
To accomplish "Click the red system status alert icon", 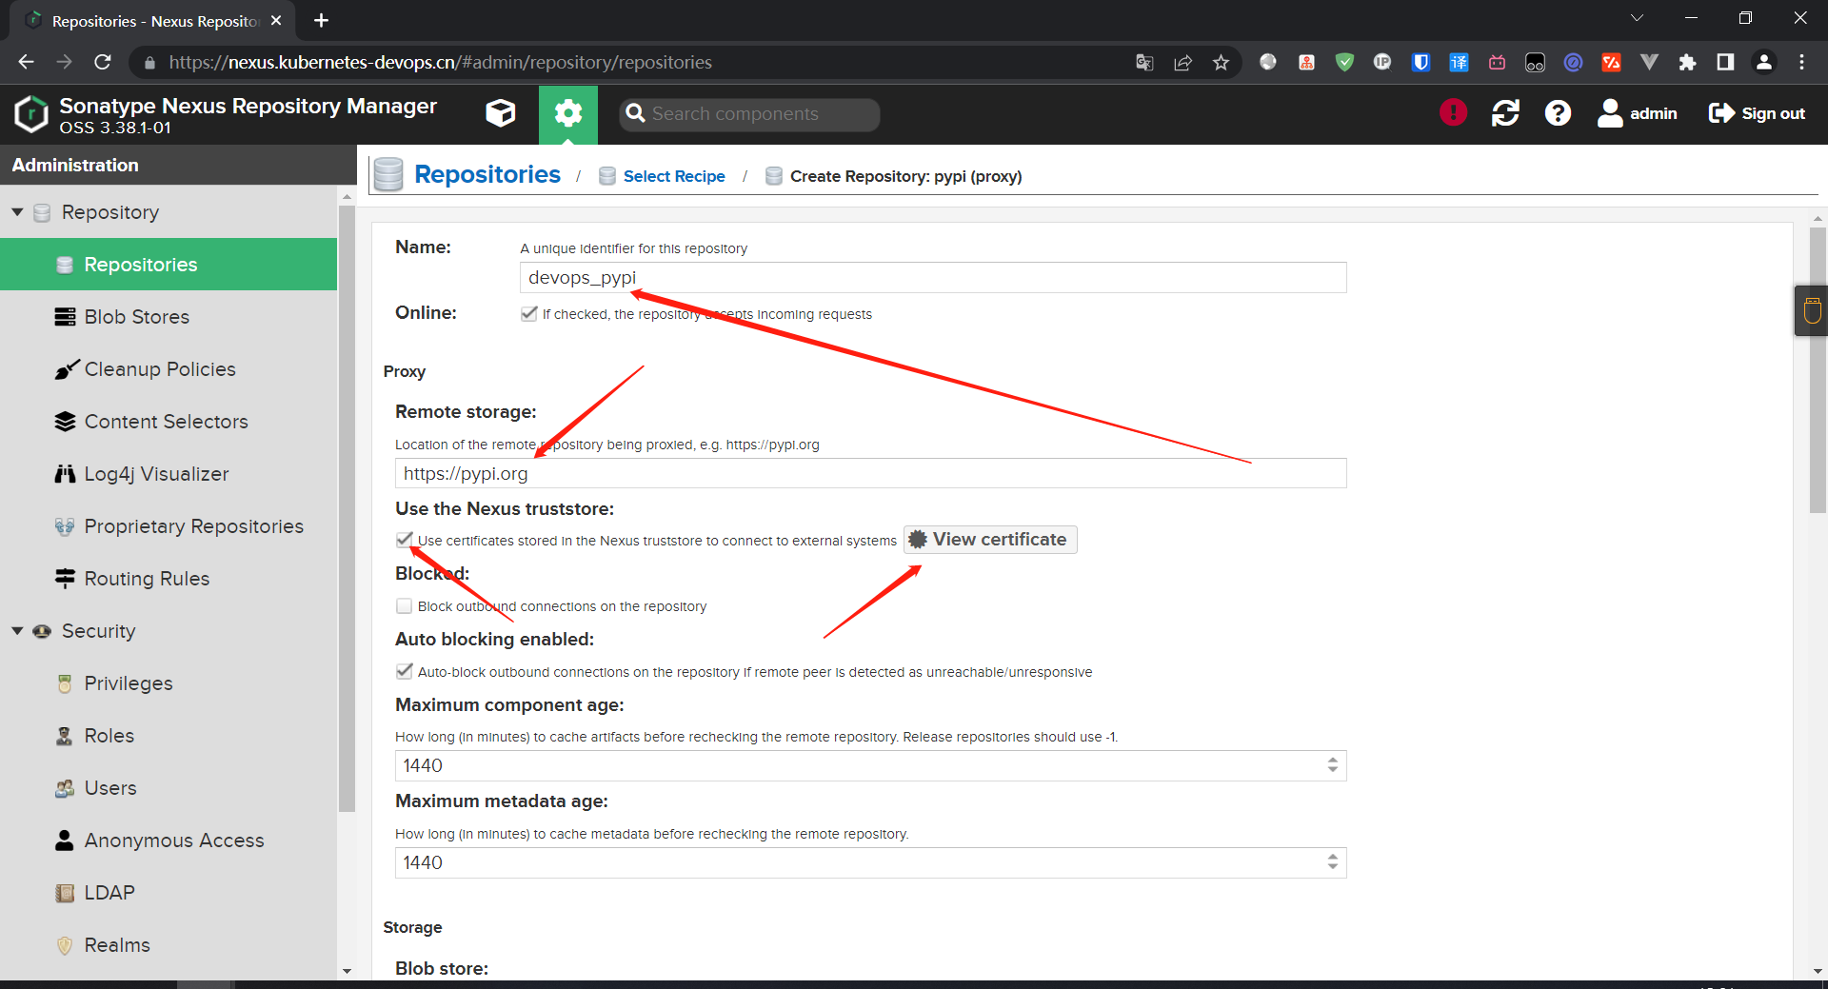I will point(1453,112).
